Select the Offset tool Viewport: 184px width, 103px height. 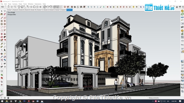tap(5, 40)
